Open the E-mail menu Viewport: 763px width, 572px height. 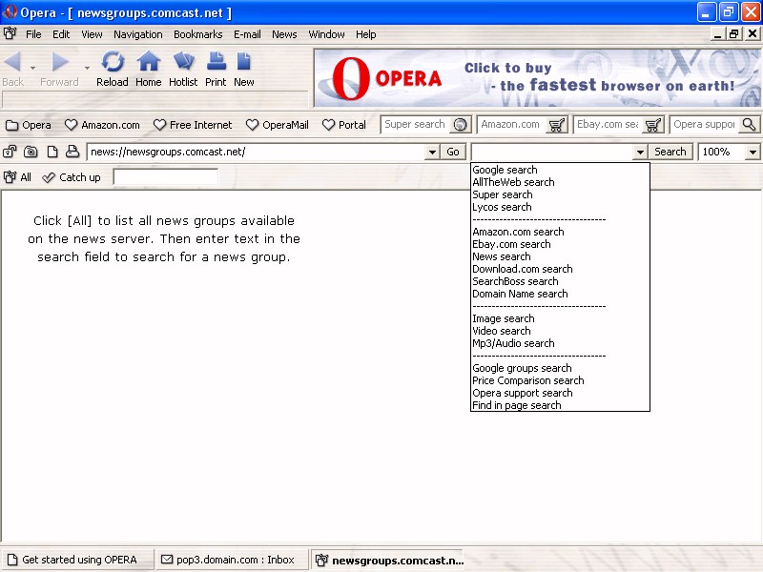[247, 34]
